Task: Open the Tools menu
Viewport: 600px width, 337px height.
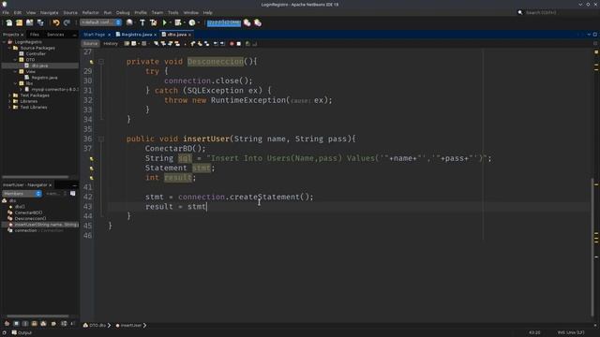Action: [x=172, y=12]
